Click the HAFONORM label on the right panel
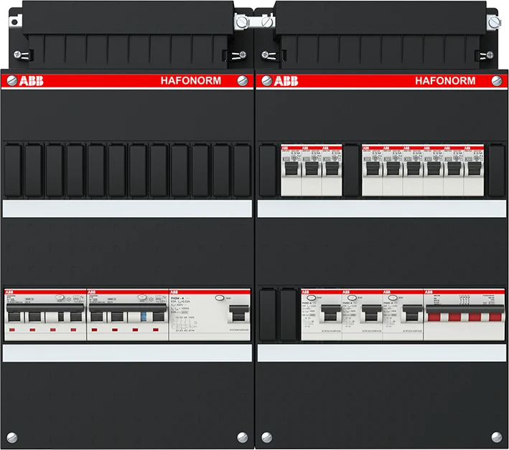Screen dimensions: 509x450 (445, 81)
